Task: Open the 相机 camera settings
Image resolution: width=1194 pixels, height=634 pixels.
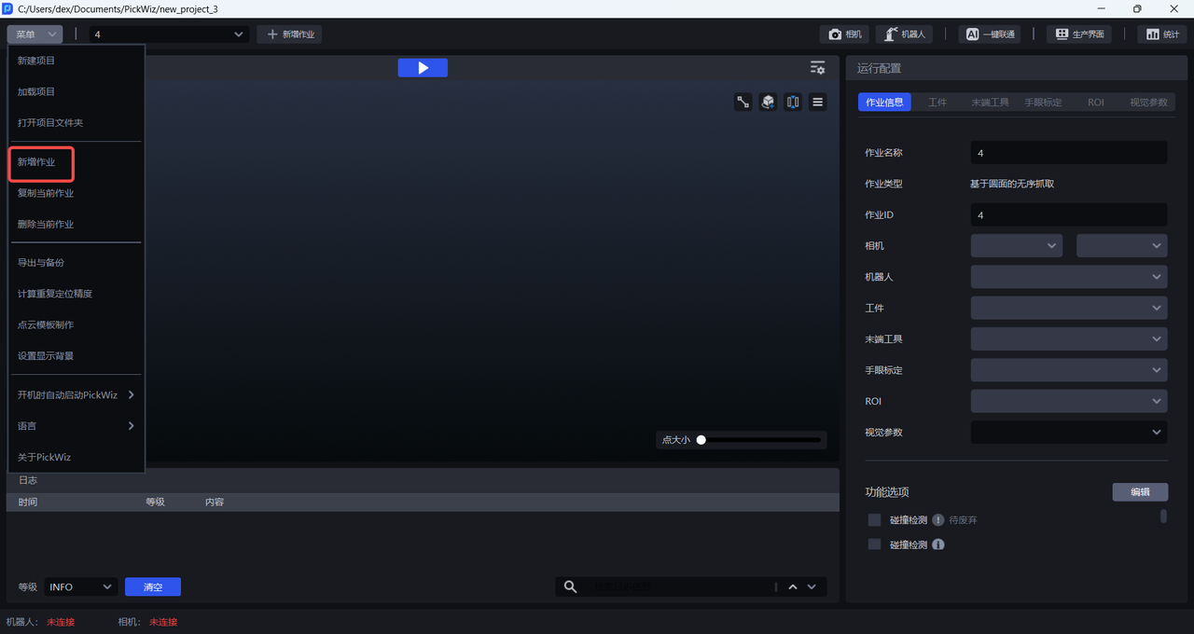Action: pos(844,34)
